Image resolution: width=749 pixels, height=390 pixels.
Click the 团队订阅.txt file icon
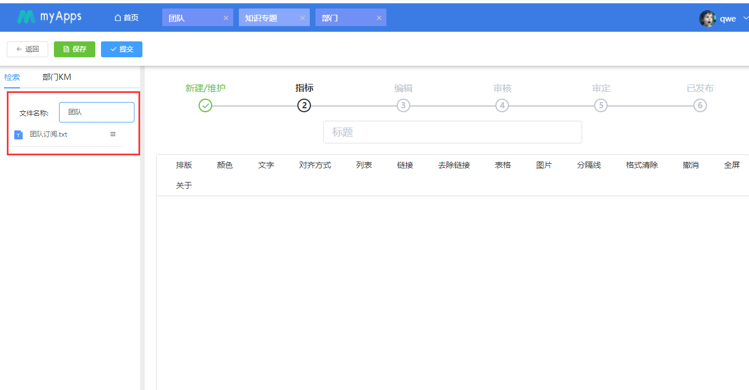(19, 134)
